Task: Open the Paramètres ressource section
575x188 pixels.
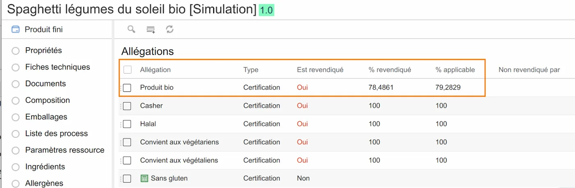Action: [x=65, y=150]
